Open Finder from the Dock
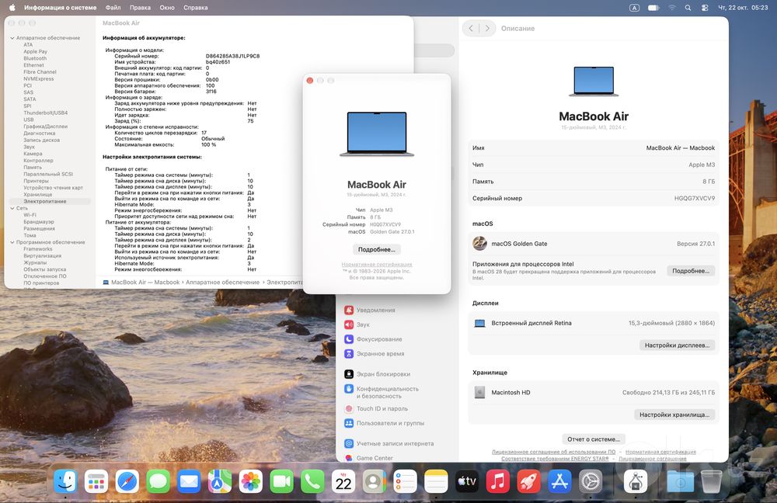The height and width of the screenshot is (503, 777). (x=65, y=480)
